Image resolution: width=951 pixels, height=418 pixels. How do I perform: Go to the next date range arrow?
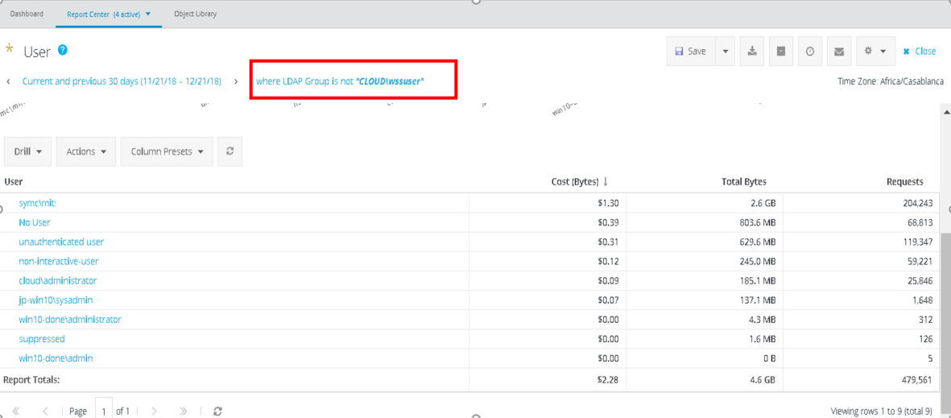236,81
